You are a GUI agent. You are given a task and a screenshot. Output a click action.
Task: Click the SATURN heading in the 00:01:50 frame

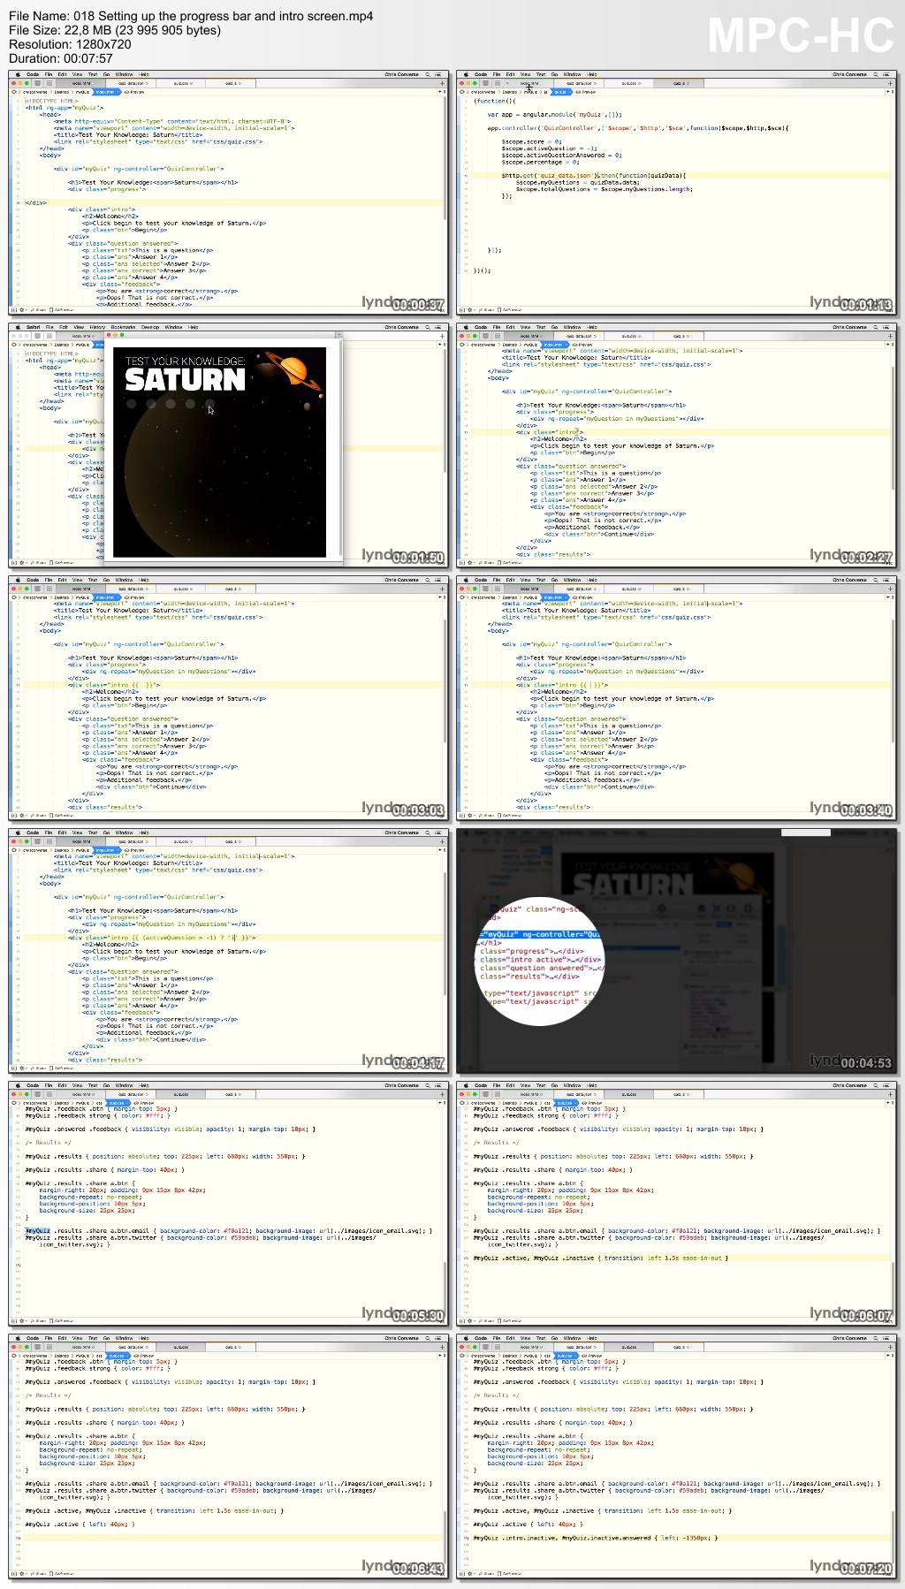tap(185, 380)
